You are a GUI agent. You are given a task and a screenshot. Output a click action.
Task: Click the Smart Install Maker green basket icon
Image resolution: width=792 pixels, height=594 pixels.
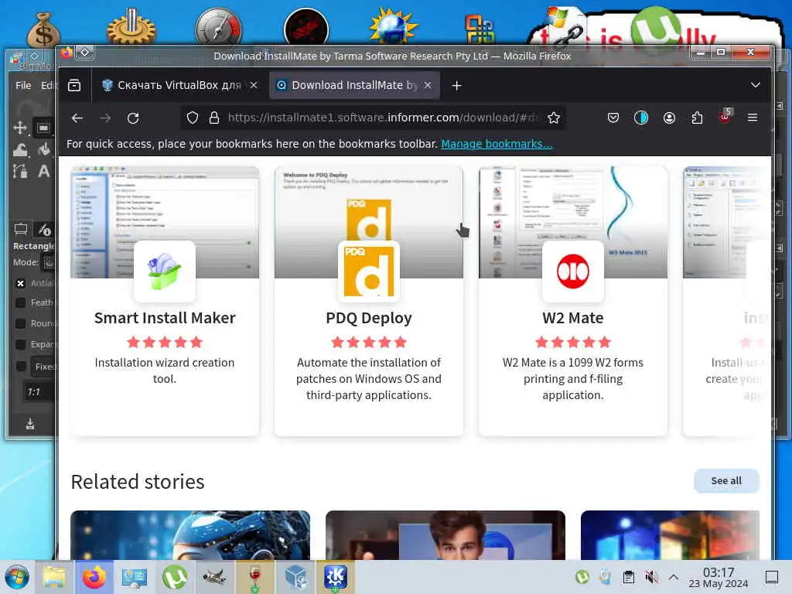pos(165,271)
